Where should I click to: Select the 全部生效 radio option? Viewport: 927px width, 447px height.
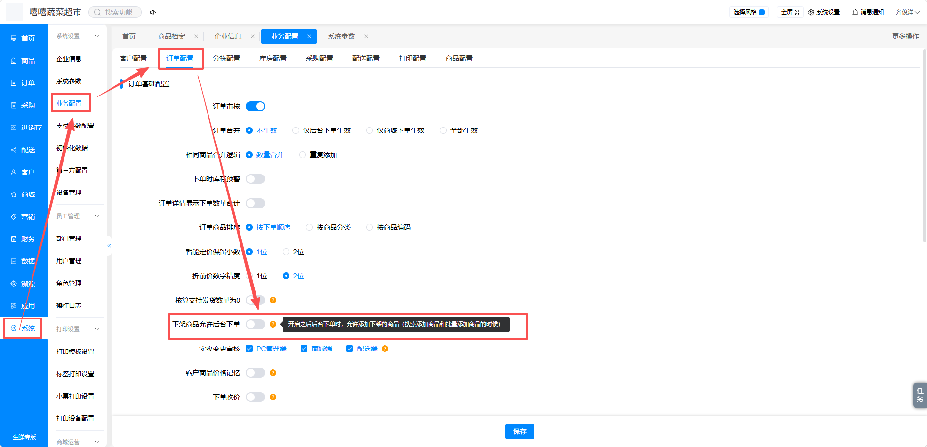(x=443, y=130)
